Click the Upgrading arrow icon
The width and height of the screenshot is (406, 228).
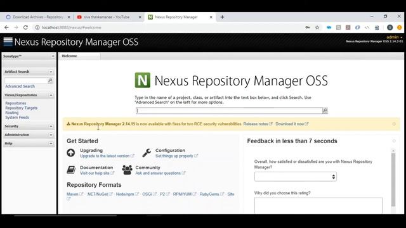70,153
